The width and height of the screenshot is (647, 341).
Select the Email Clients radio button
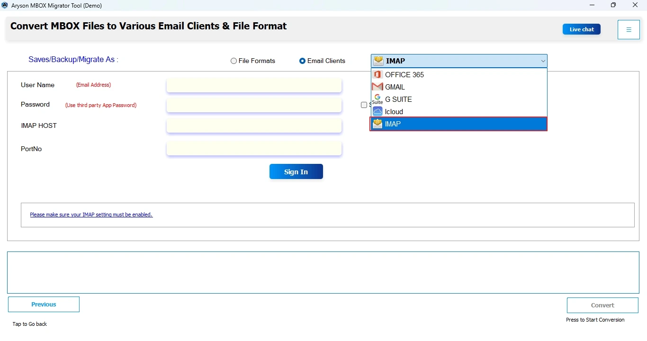pos(302,61)
